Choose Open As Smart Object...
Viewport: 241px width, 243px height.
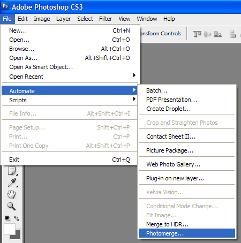coord(70,67)
